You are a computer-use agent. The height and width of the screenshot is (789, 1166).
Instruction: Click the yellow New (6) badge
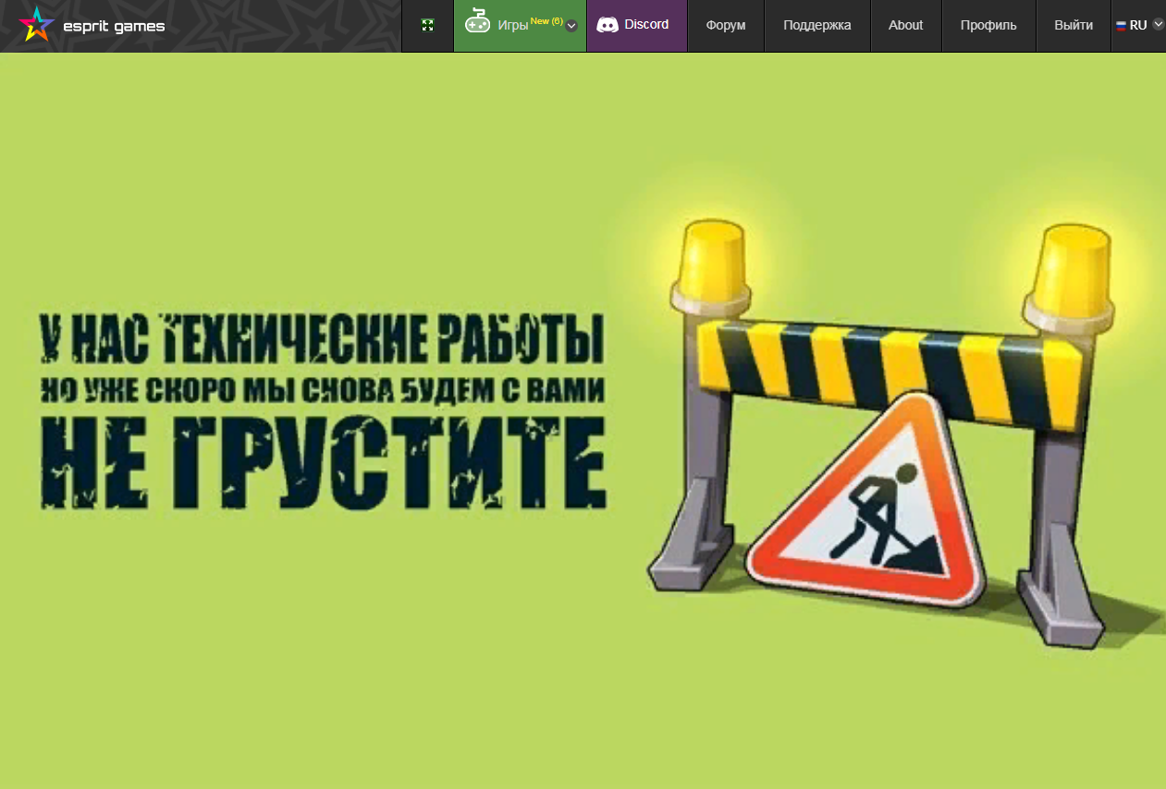pos(546,20)
